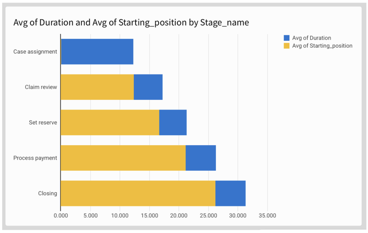Click the yellow Process payment bar segment

click(123, 158)
